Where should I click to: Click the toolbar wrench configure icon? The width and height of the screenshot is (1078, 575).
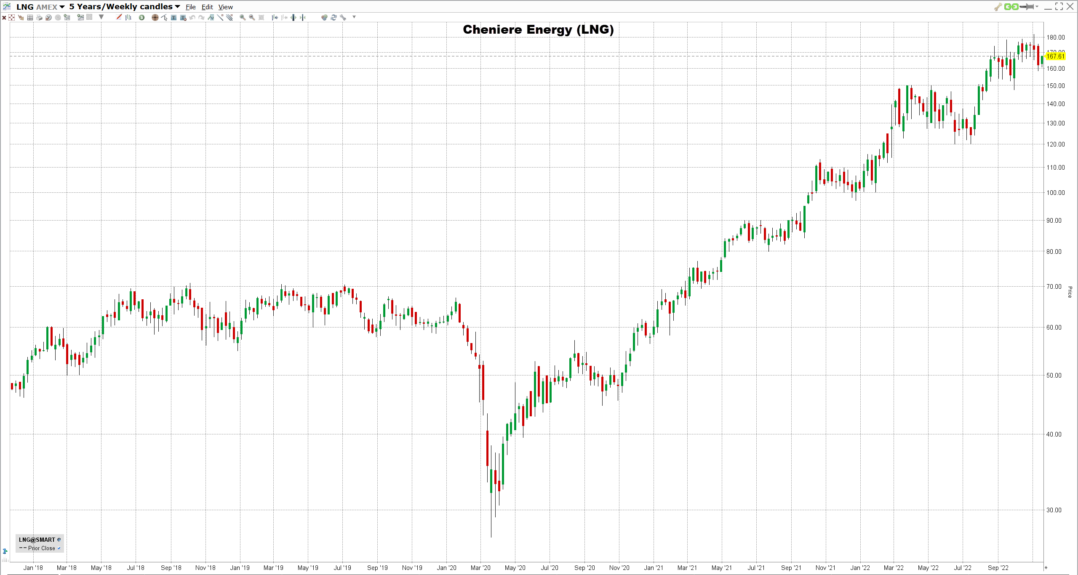click(x=343, y=17)
